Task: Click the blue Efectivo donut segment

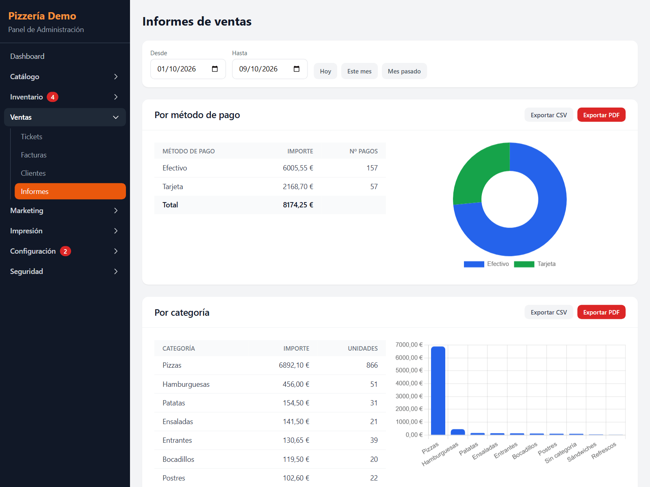Action: point(540,227)
